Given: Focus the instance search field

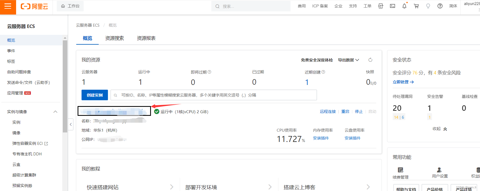Looking at the screenshot, I should pos(214,95).
